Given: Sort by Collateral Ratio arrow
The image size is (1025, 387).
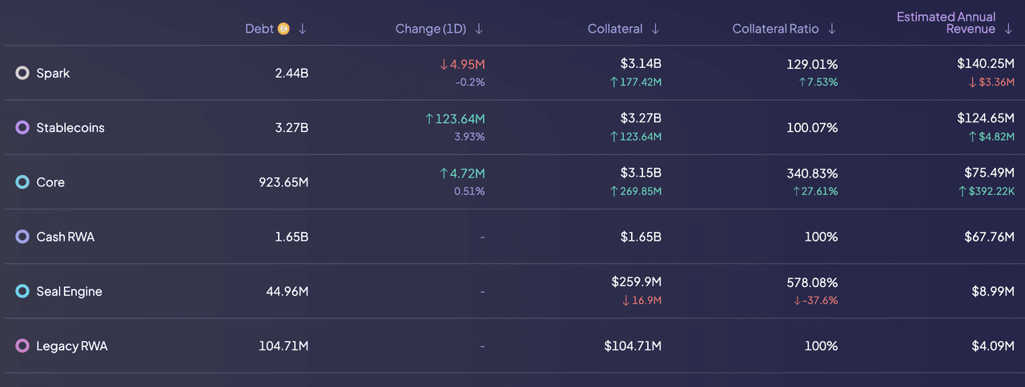Looking at the screenshot, I should (x=832, y=29).
